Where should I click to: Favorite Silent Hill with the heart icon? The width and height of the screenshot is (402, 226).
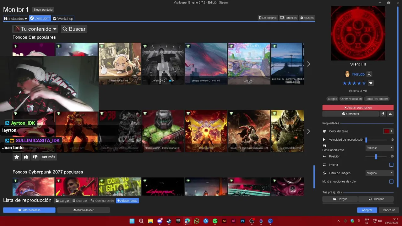click(x=371, y=83)
